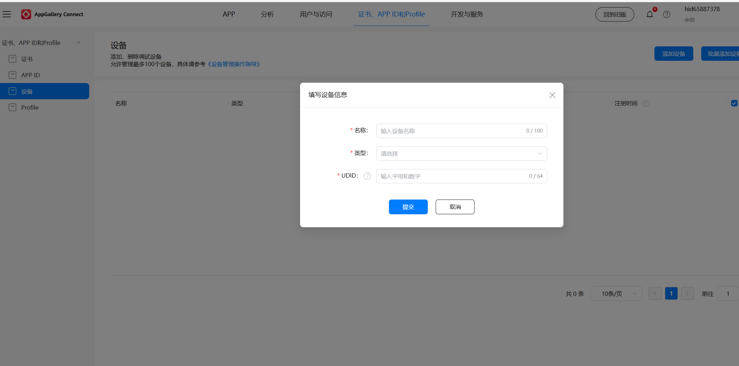Focus the UDID input field

462,176
